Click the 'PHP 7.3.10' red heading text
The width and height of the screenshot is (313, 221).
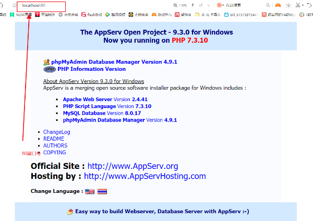pyautogui.click(x=190, y=40)
